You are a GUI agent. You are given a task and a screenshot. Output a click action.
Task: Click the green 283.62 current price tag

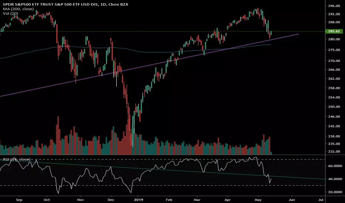pos(334,31)
